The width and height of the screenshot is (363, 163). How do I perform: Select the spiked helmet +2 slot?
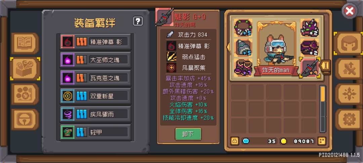point(310,28)
